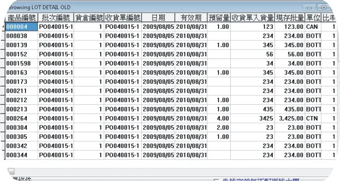Select the 現存批量 column header
Screen dimensions: 340x181
289,18
